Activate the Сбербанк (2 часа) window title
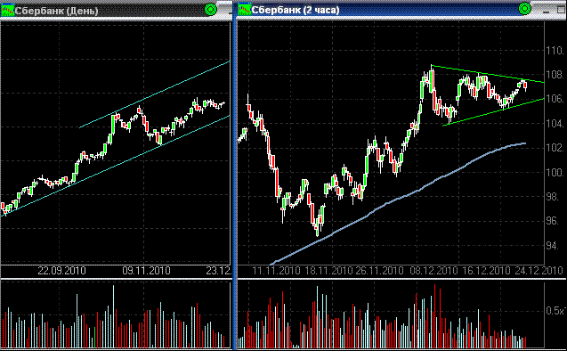The width and height of the screenshot is (567, 351). pyautogui.click(x=296, y=10)
